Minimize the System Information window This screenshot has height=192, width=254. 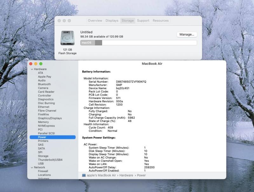coord(36,64)
